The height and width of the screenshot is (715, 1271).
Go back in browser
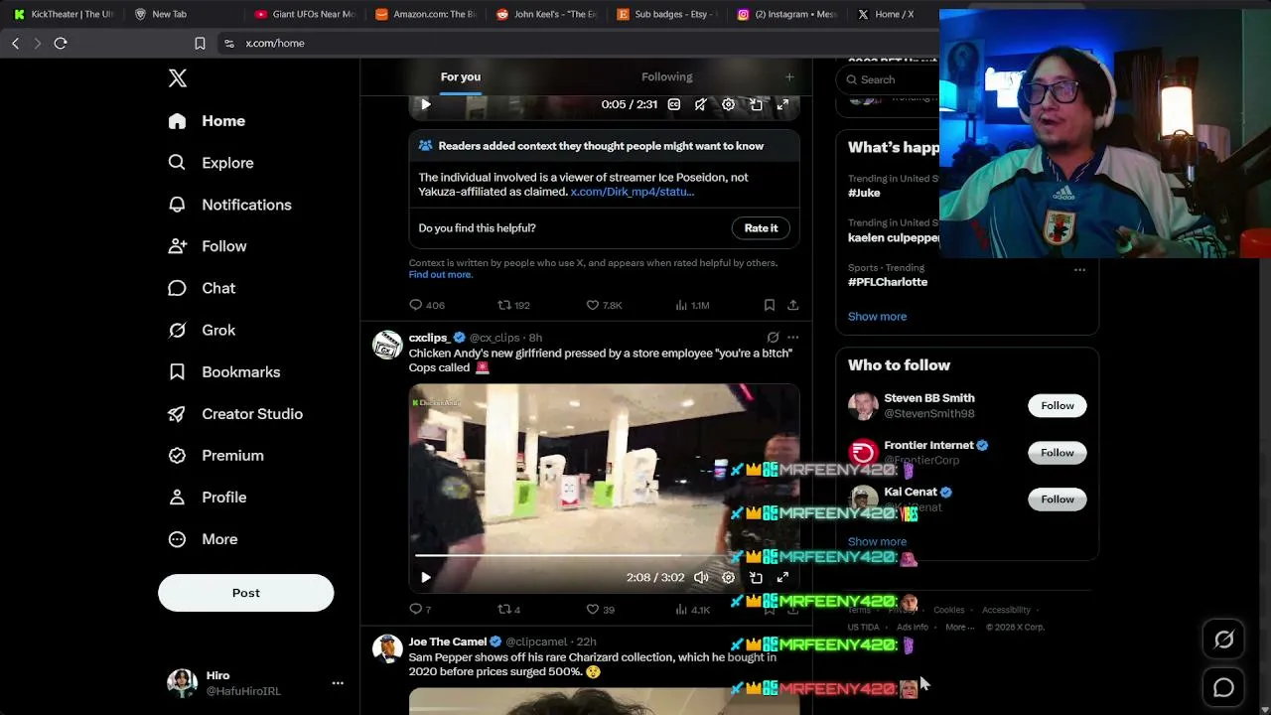(15, 44)
